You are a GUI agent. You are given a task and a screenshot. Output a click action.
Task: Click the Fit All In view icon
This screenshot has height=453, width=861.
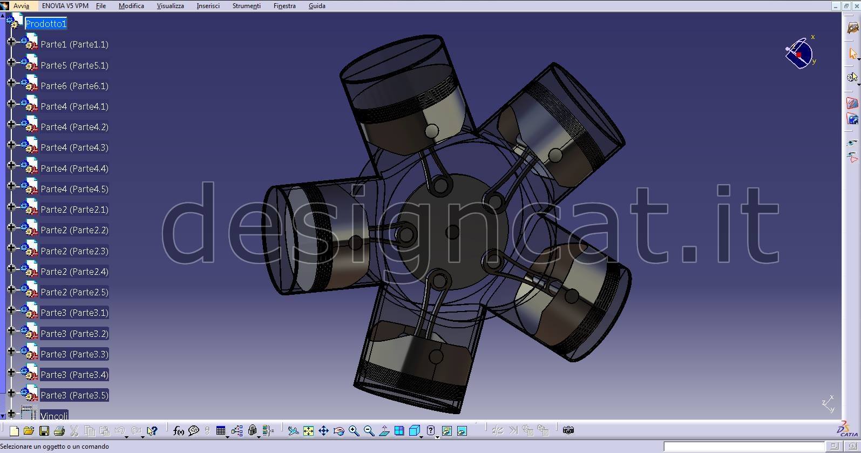coord(308,431)
